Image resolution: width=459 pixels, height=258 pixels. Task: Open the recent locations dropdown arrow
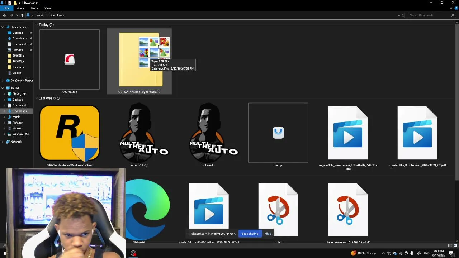pyautogui.click(x=17, y=15)
